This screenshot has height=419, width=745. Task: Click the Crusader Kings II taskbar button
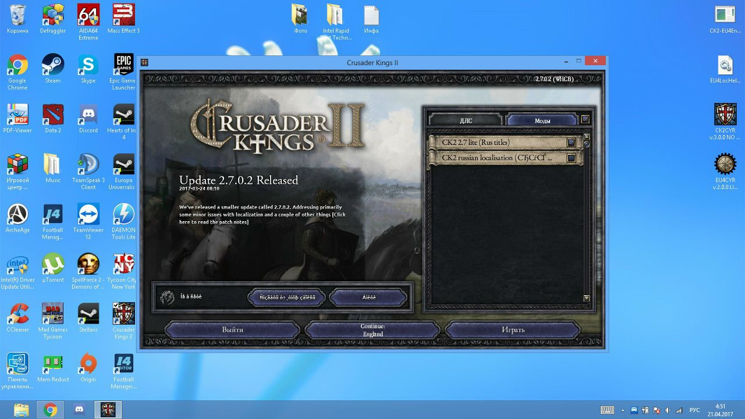108,410
